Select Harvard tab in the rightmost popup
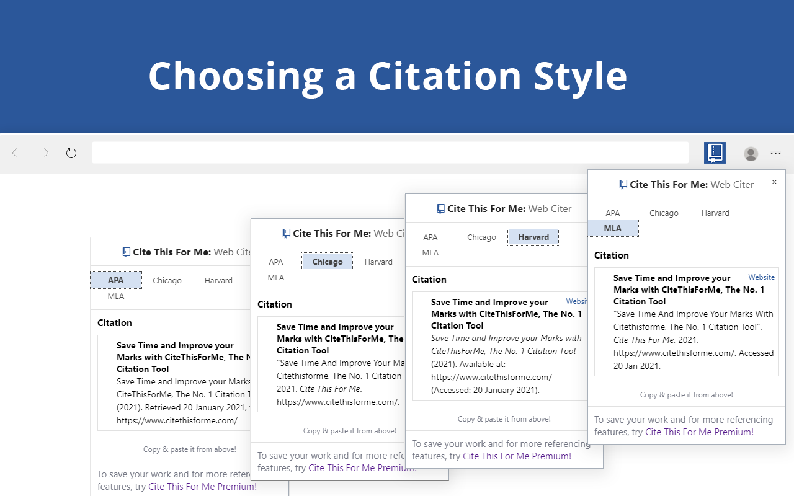This screenshot has width=794, height=496. coord(715,213)
